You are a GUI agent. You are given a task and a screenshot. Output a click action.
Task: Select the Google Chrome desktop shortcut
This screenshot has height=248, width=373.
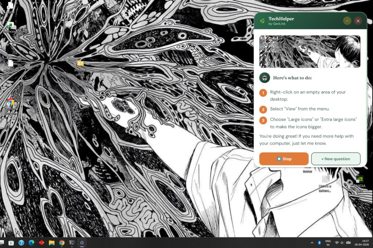pyautogui.click(x=10, y=106)
